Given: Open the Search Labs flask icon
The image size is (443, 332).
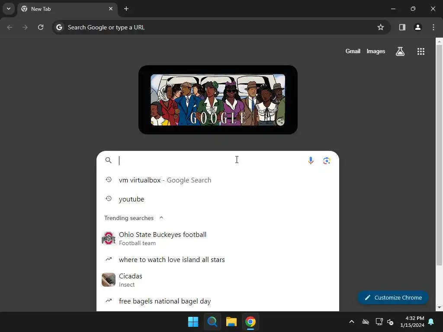Looking at the screenshot, I should (x=400, y=51).
